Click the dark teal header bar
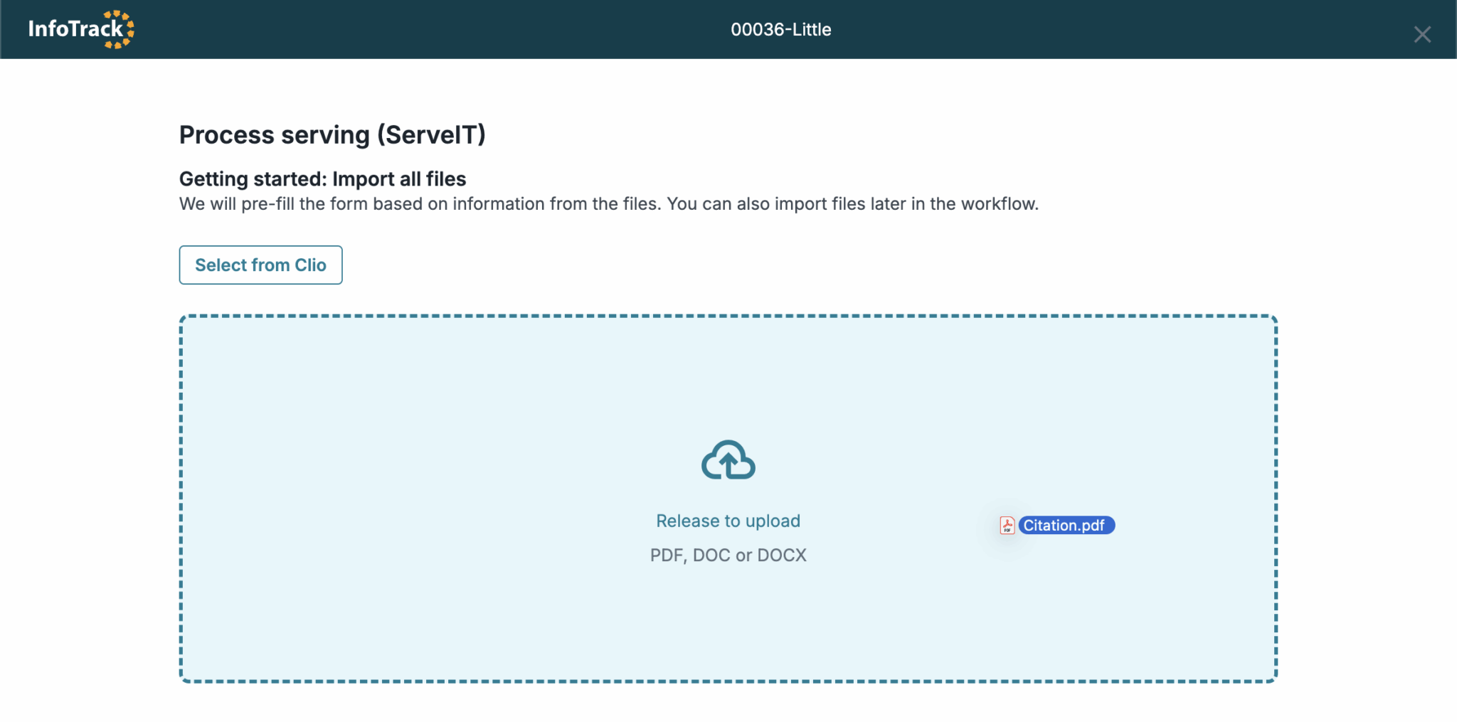Screen dimensions: 1457x722 pos(427,29)
